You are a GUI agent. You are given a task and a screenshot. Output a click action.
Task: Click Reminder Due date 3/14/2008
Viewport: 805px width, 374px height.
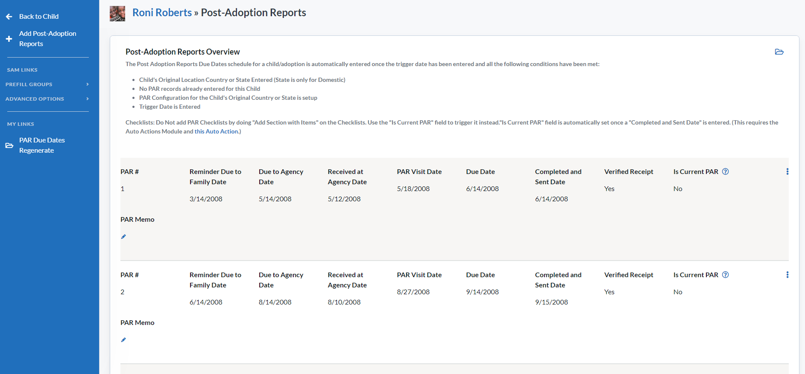206,199
